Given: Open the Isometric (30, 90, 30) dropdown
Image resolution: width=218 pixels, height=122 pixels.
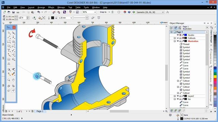Looking at the screenshot, I should [x=163, y=12].
